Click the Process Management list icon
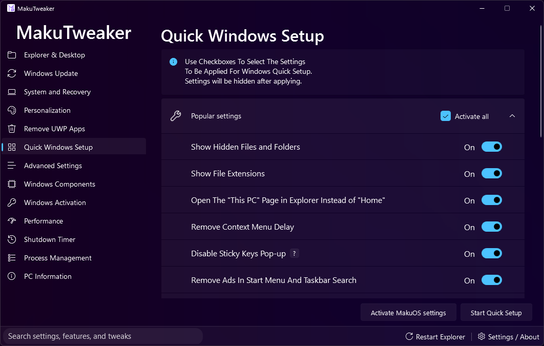The width and height of the screenshot is (544, 346). [12, 257]
